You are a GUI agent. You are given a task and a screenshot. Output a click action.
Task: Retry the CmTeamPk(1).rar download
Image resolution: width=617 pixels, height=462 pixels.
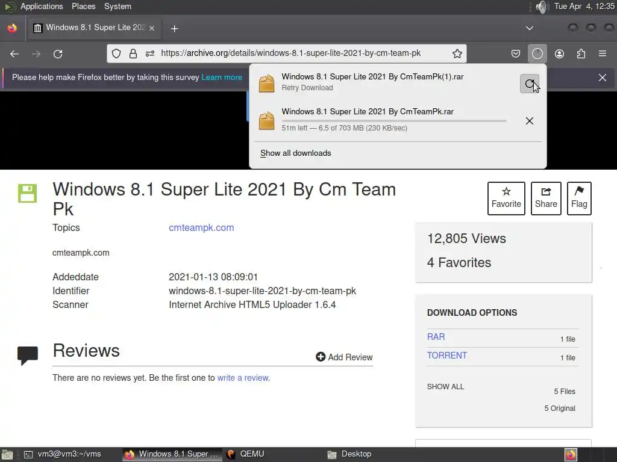coord(530,83)
